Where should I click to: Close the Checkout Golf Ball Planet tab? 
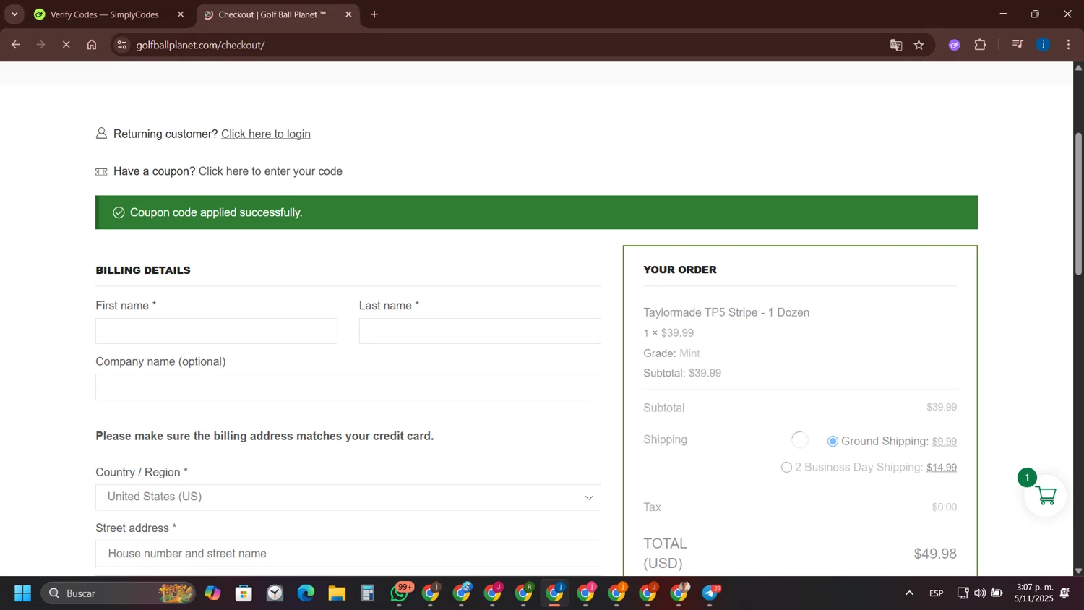tap(348, 14)
